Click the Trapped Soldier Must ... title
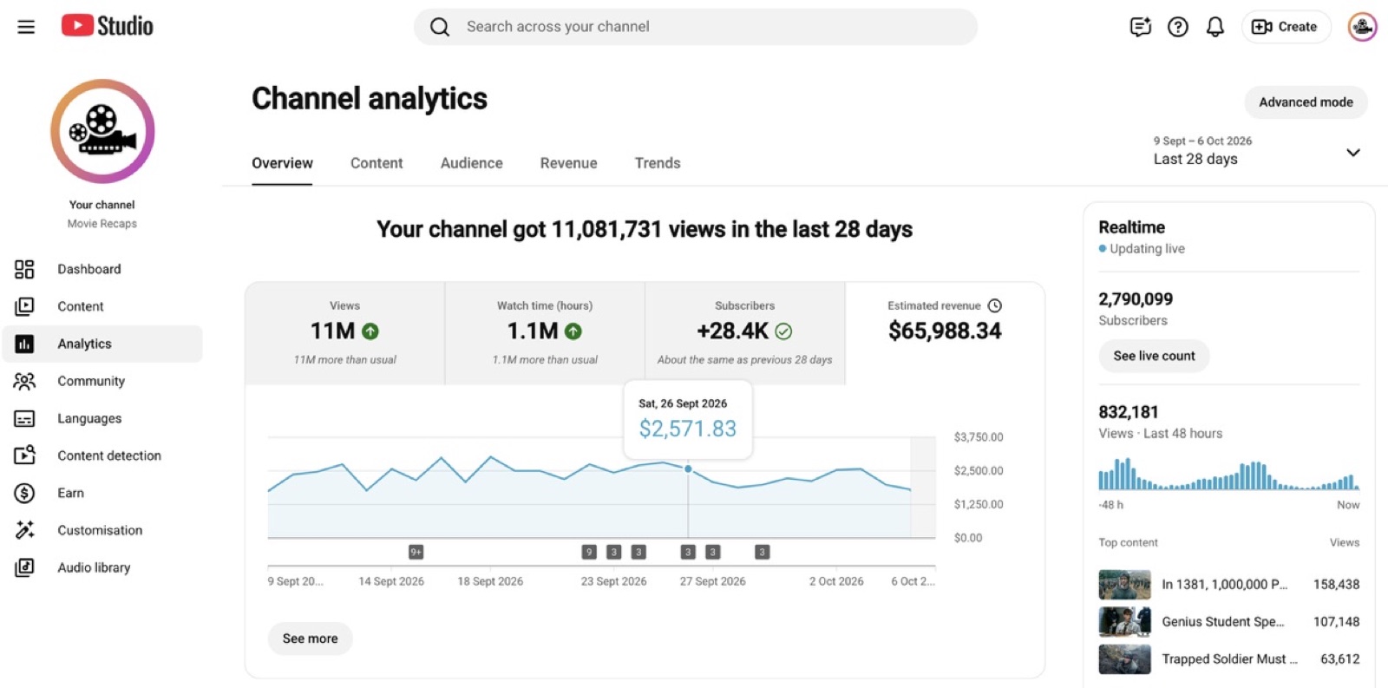Viewport: 1388px width, 688px height. coord(1229,659)
